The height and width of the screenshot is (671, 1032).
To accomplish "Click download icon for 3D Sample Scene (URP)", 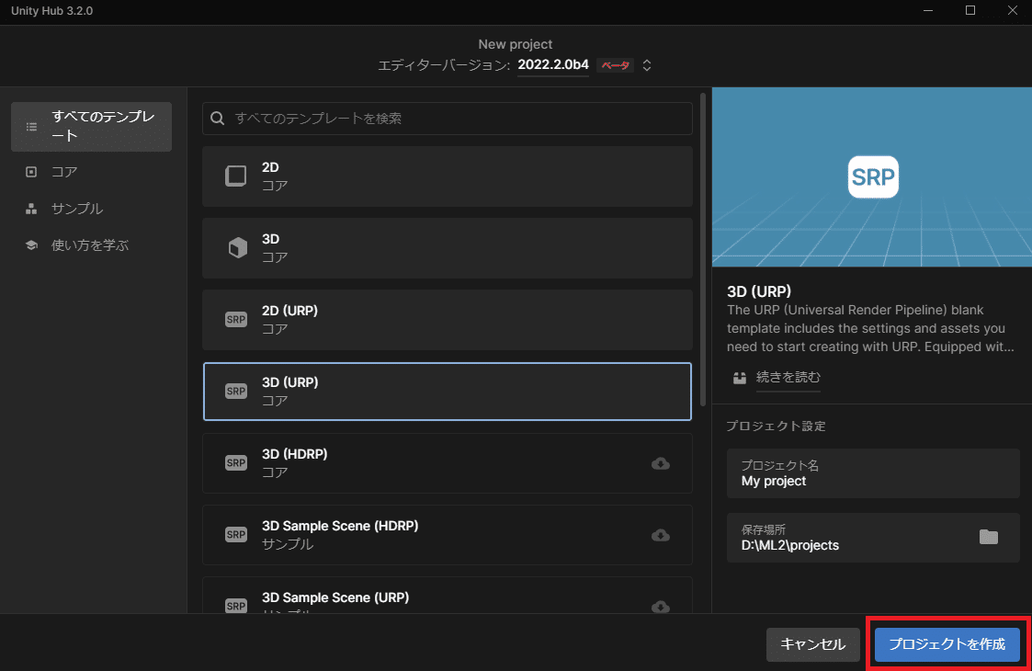I will click(x=660, y=607).
